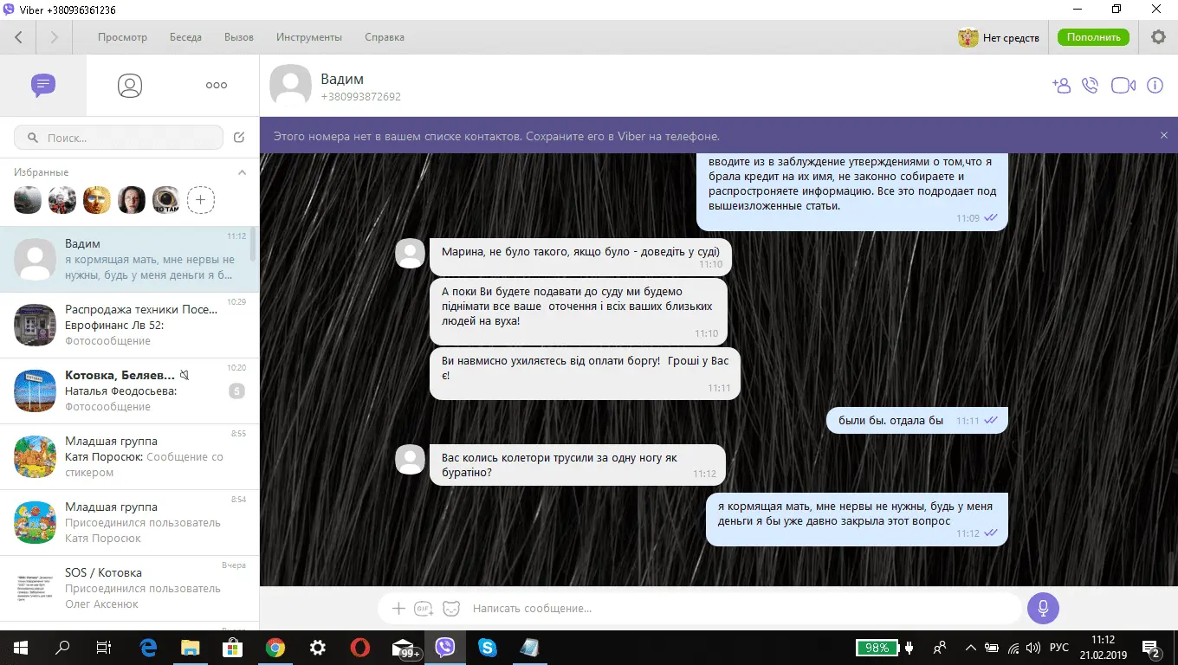
Task: Switch to the Contacts tab
Action: point(130,85)
